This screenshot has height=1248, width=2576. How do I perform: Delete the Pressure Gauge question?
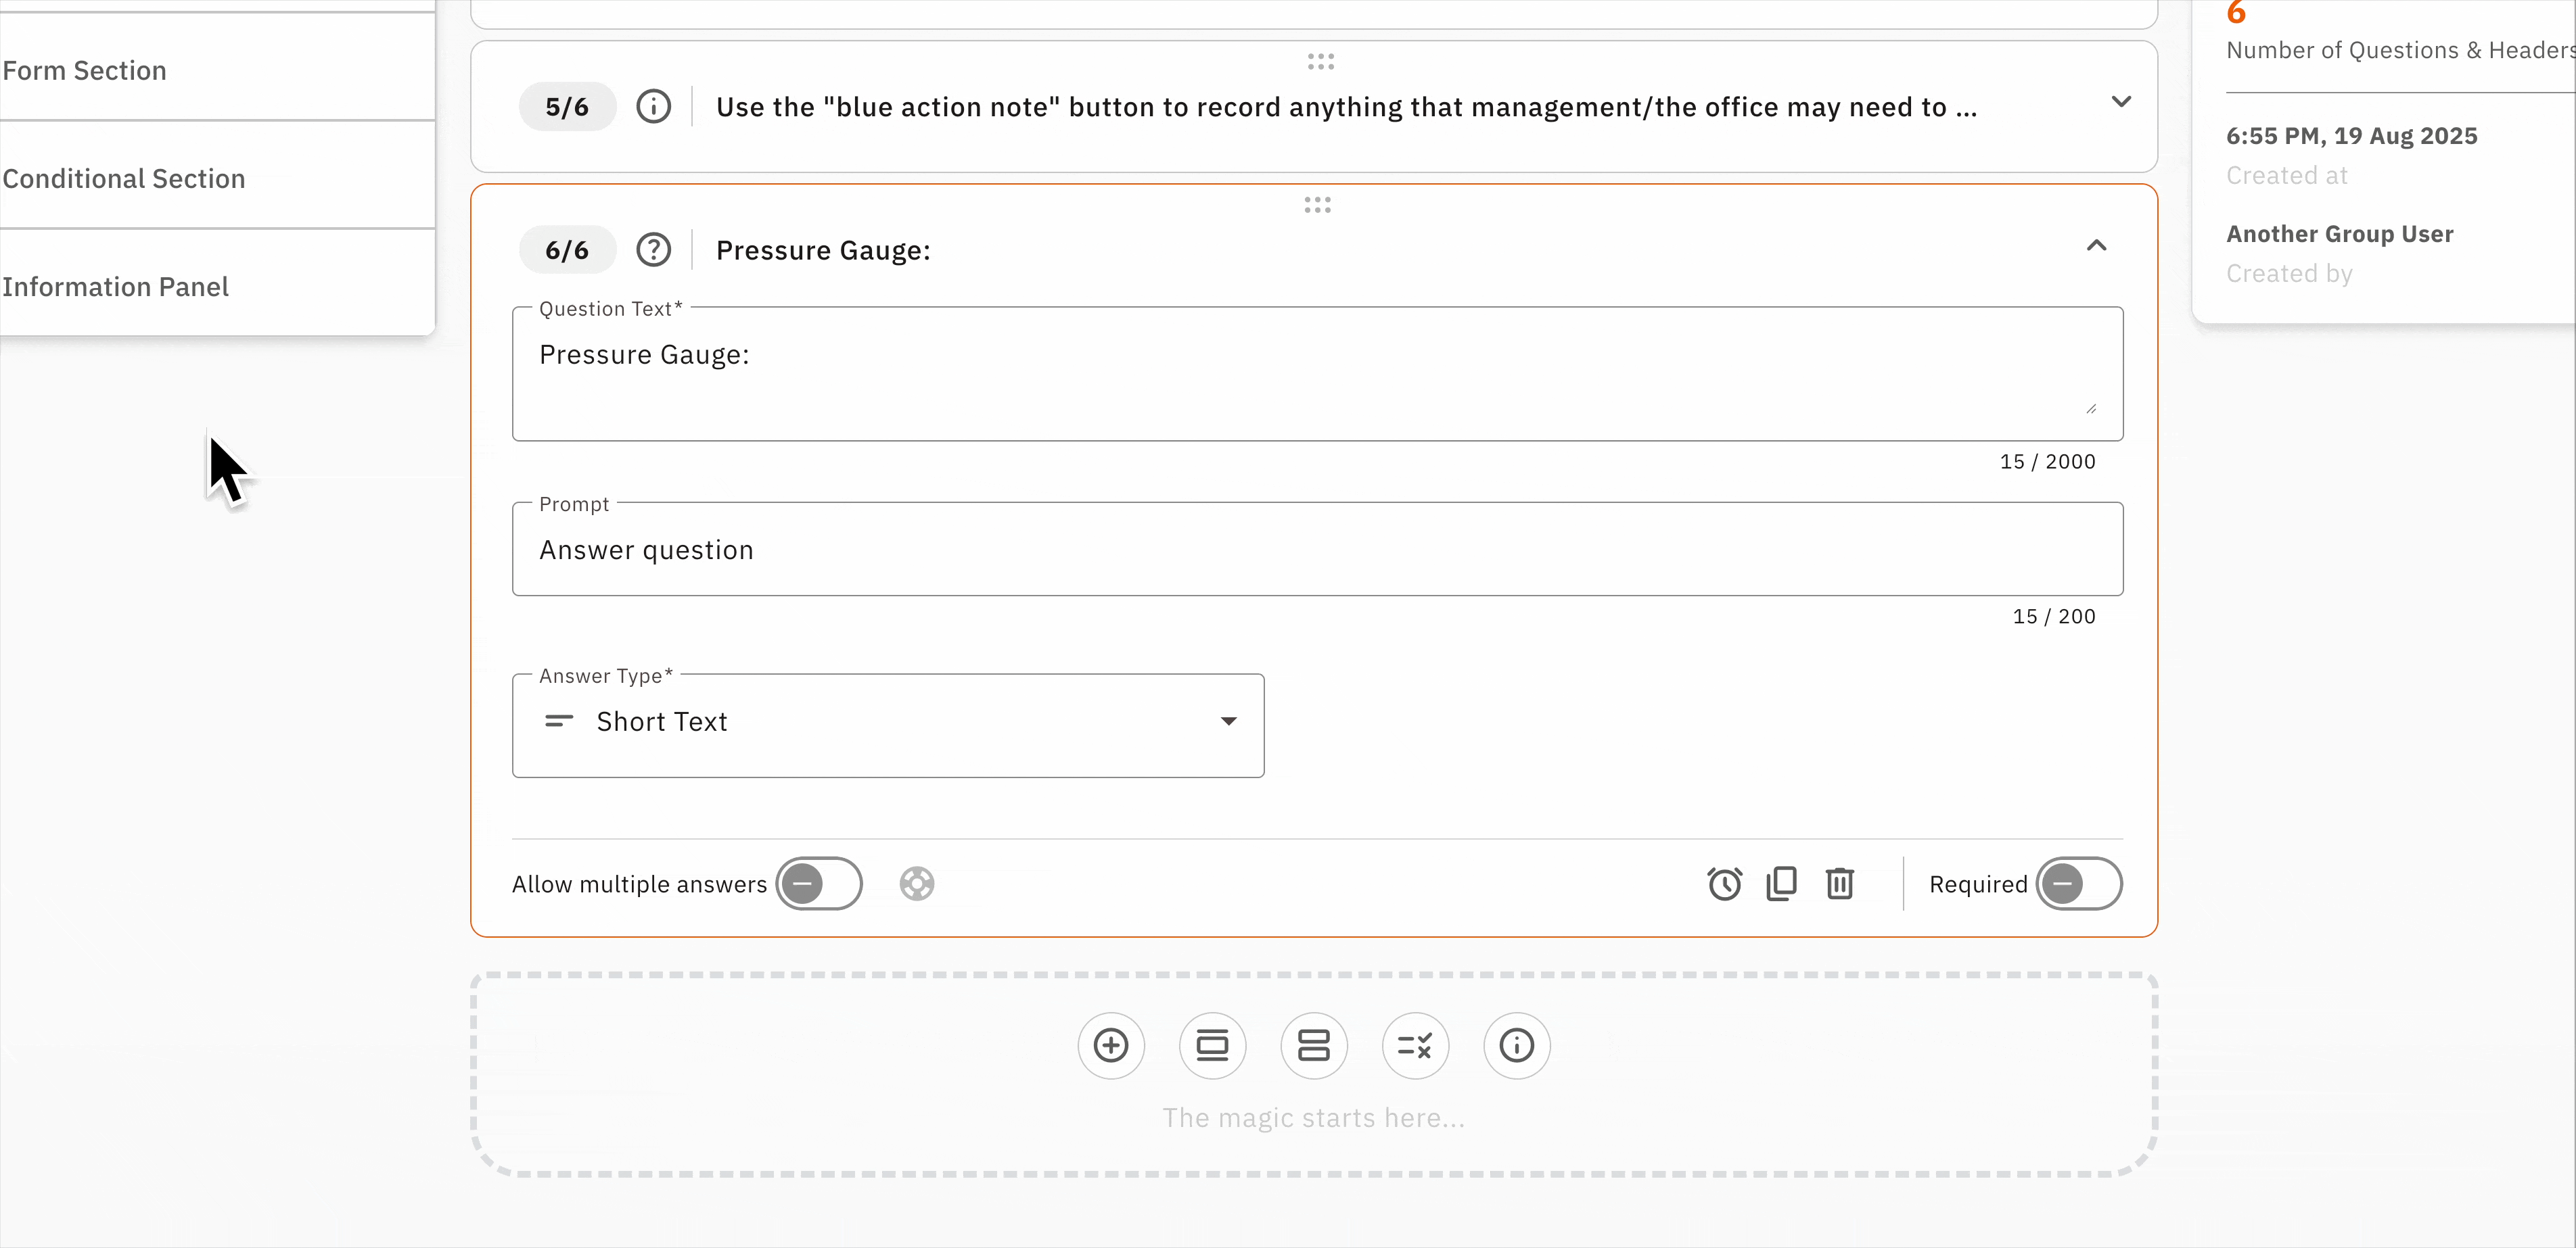[x=1840, y=884]
